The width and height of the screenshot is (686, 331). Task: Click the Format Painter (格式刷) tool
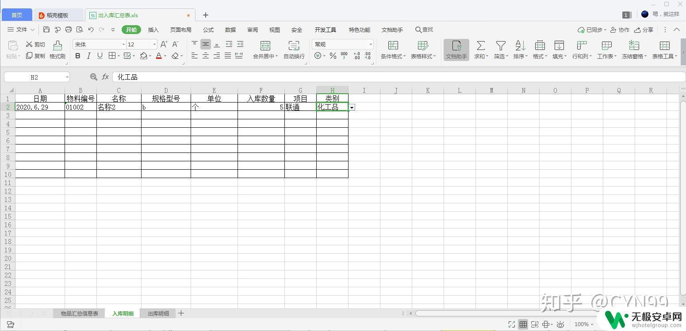(57, 49)
